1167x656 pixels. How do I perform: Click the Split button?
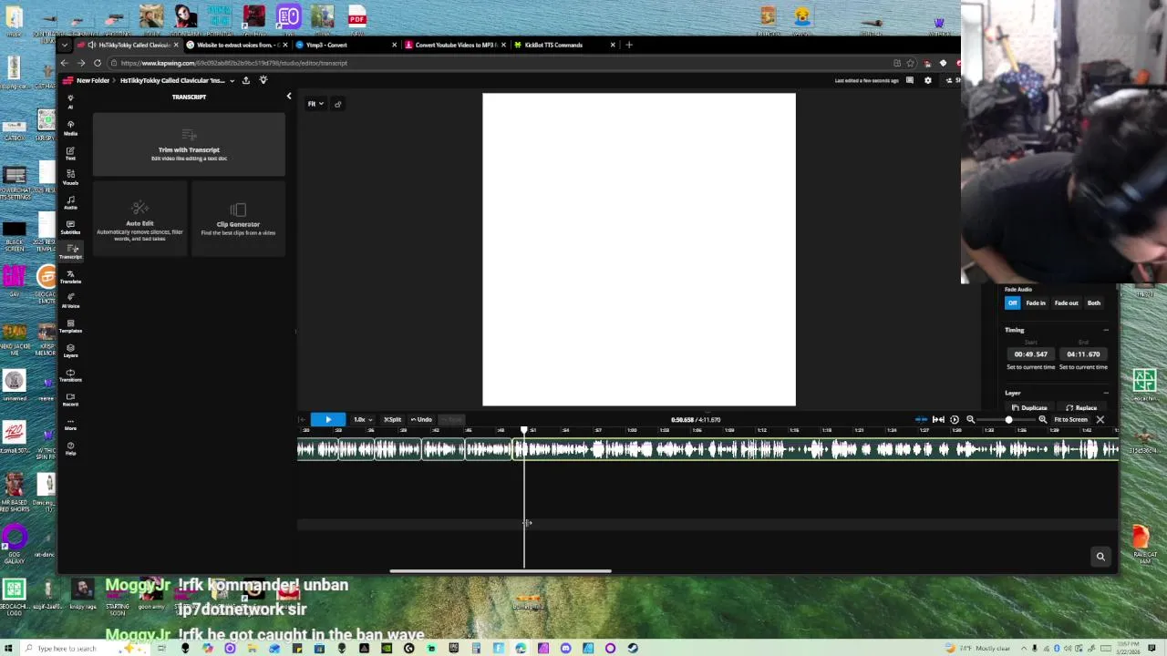(393, 419)
